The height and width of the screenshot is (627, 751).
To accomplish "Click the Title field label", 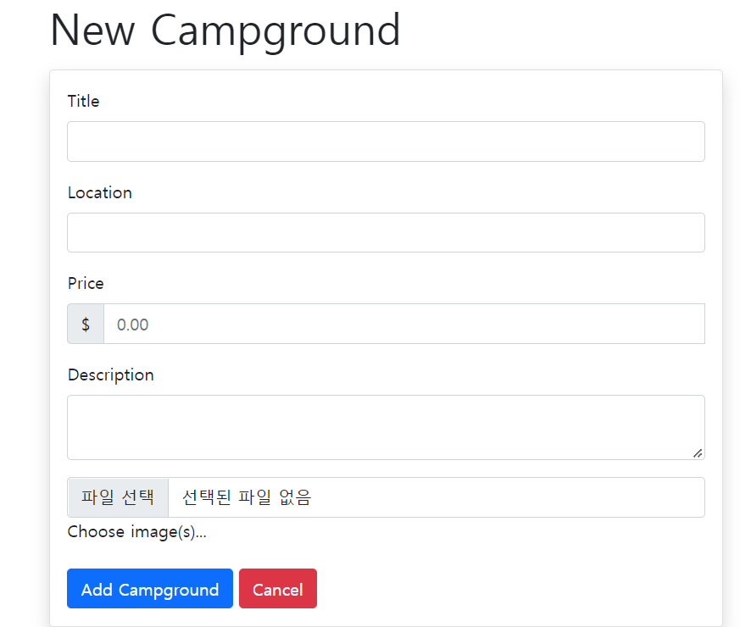I will [x=83, y=101].
